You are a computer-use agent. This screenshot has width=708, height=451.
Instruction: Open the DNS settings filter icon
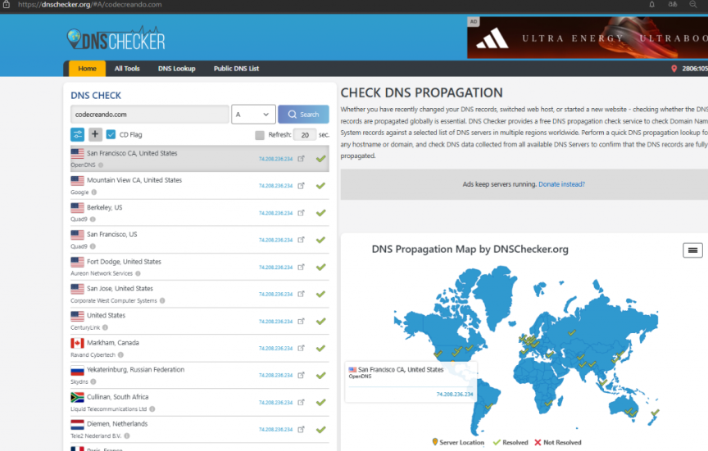[78, 135]
